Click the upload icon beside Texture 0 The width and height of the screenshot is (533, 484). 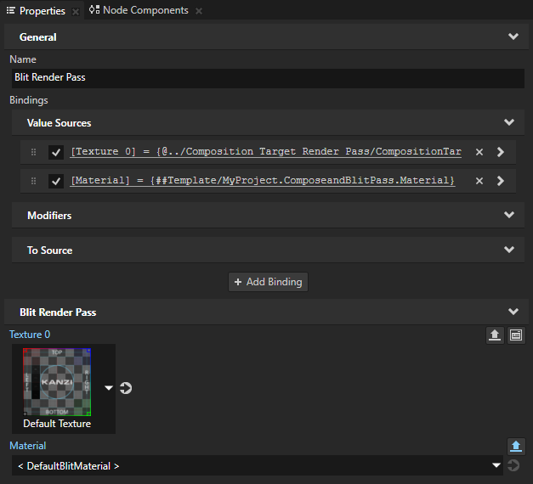coord(495,335)
